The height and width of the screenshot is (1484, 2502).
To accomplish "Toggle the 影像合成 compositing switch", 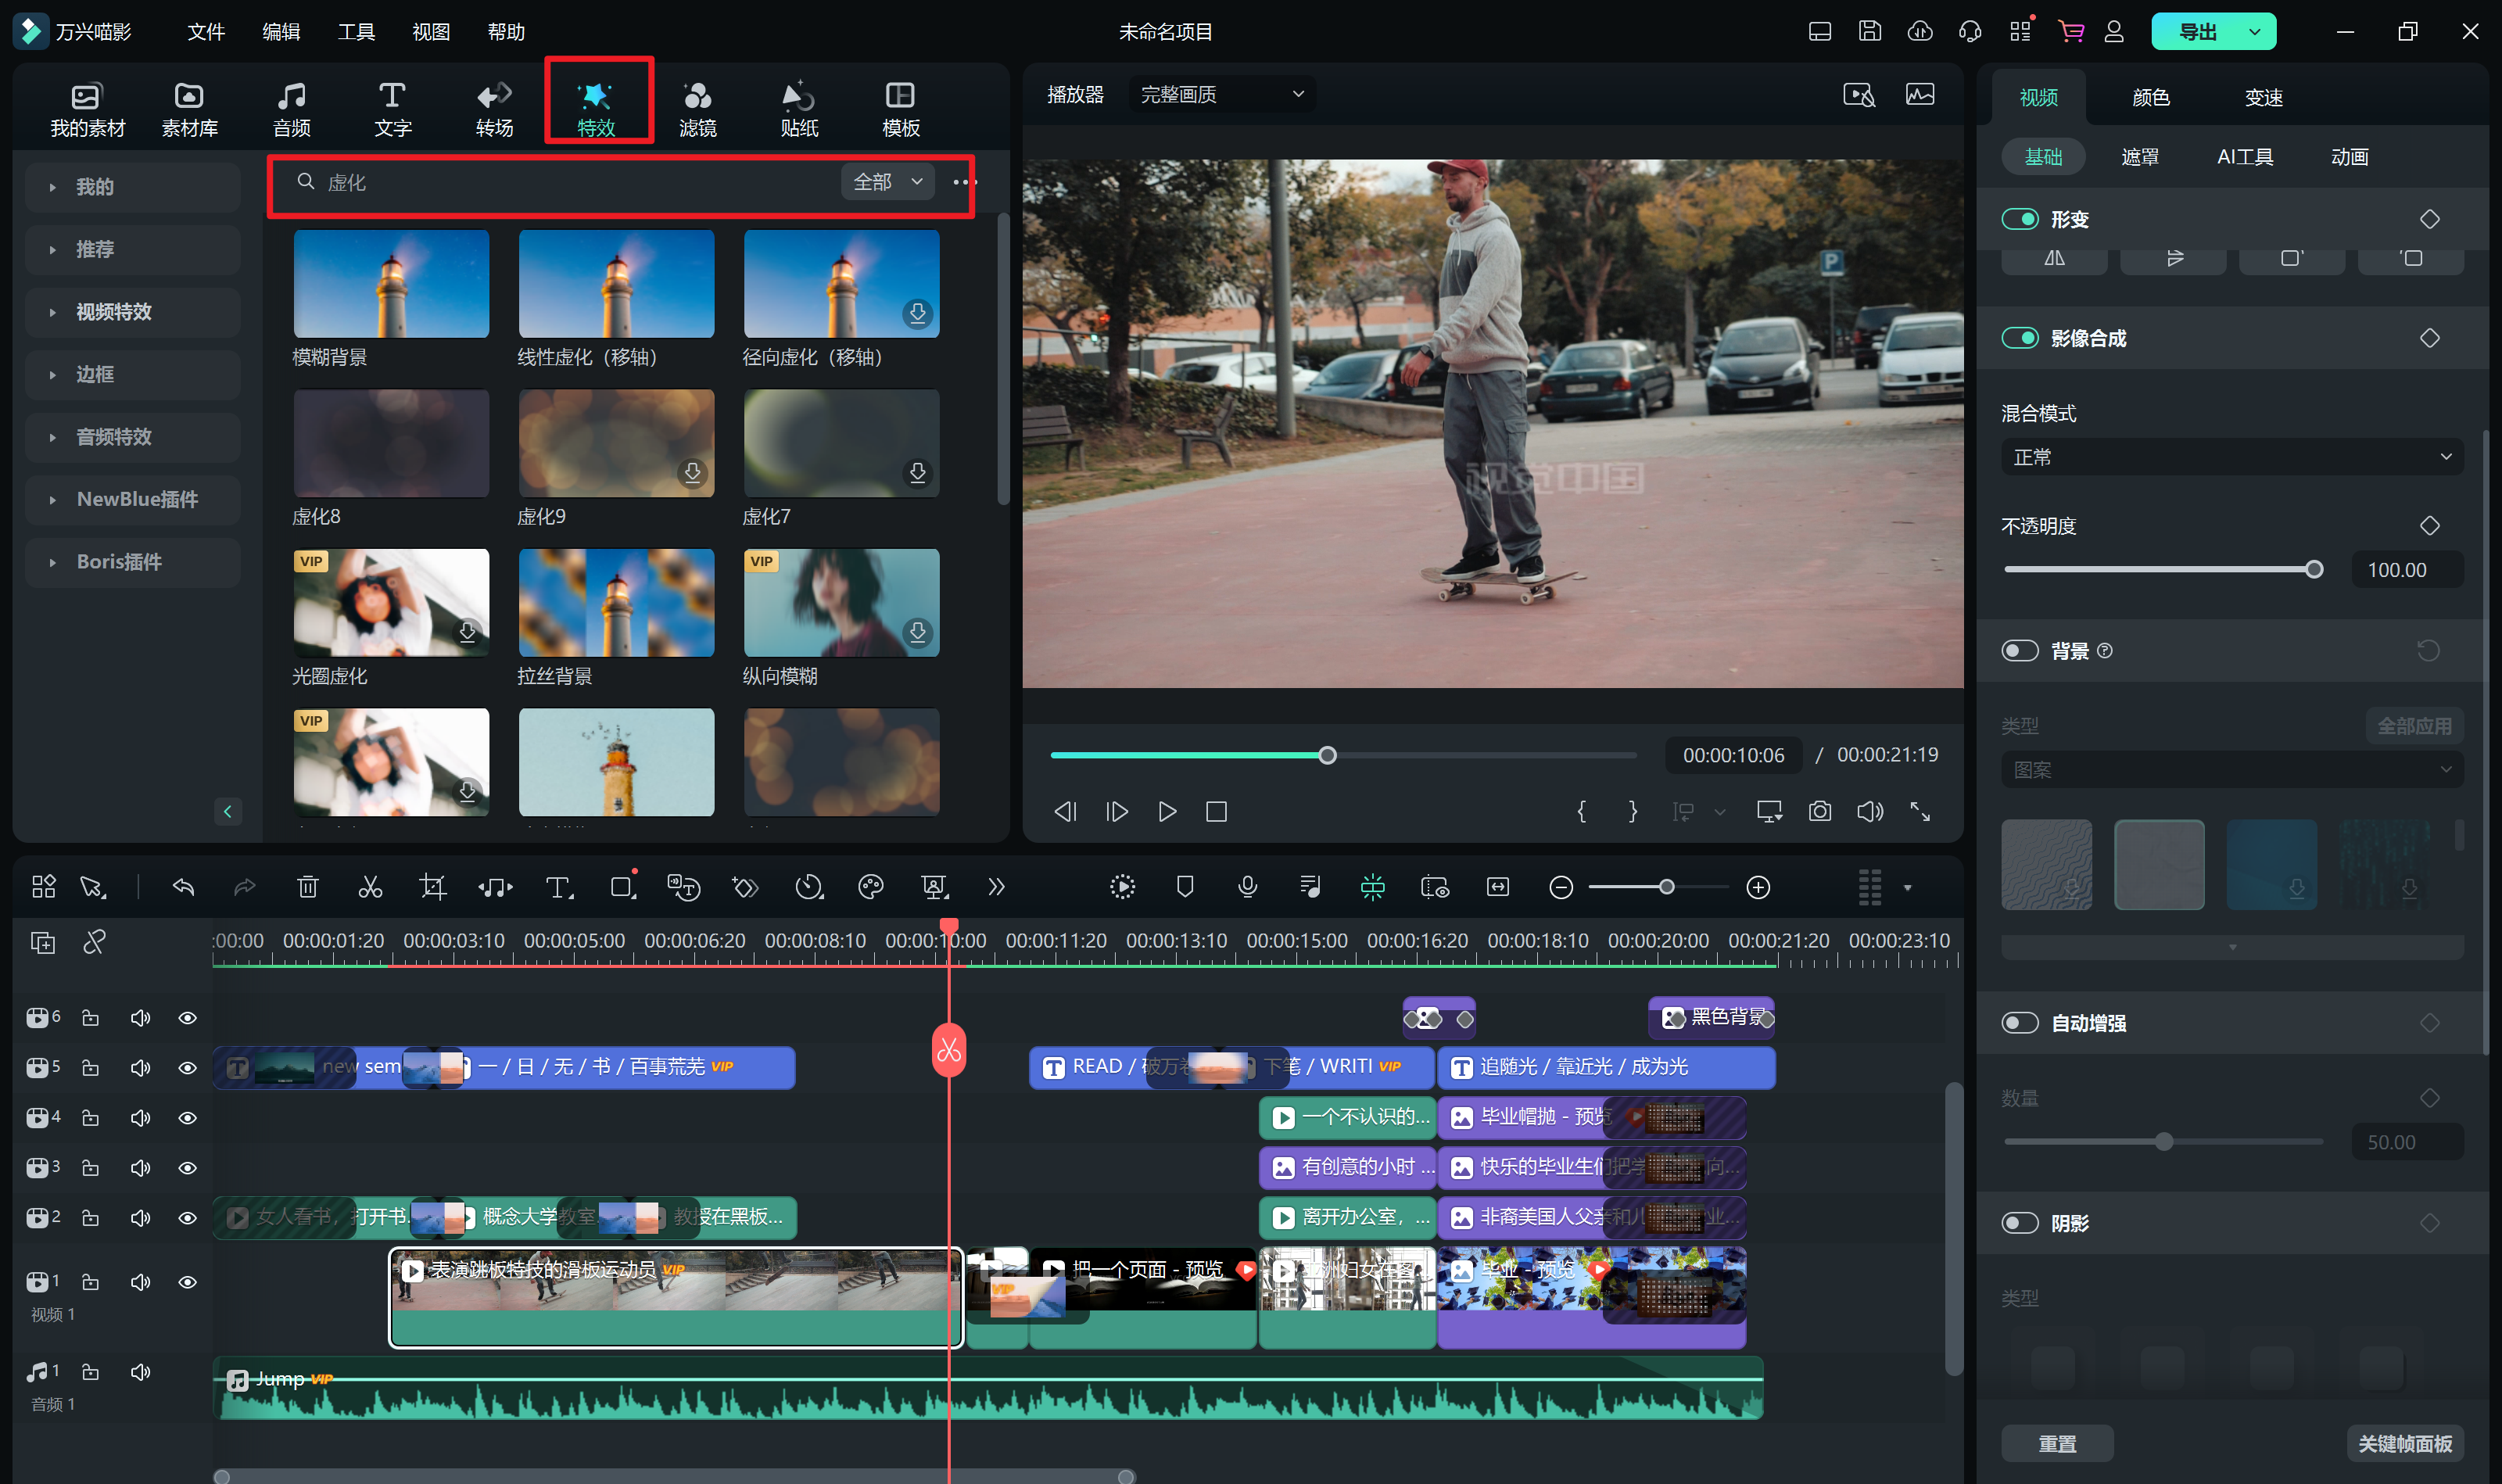I will [2019, 338].
